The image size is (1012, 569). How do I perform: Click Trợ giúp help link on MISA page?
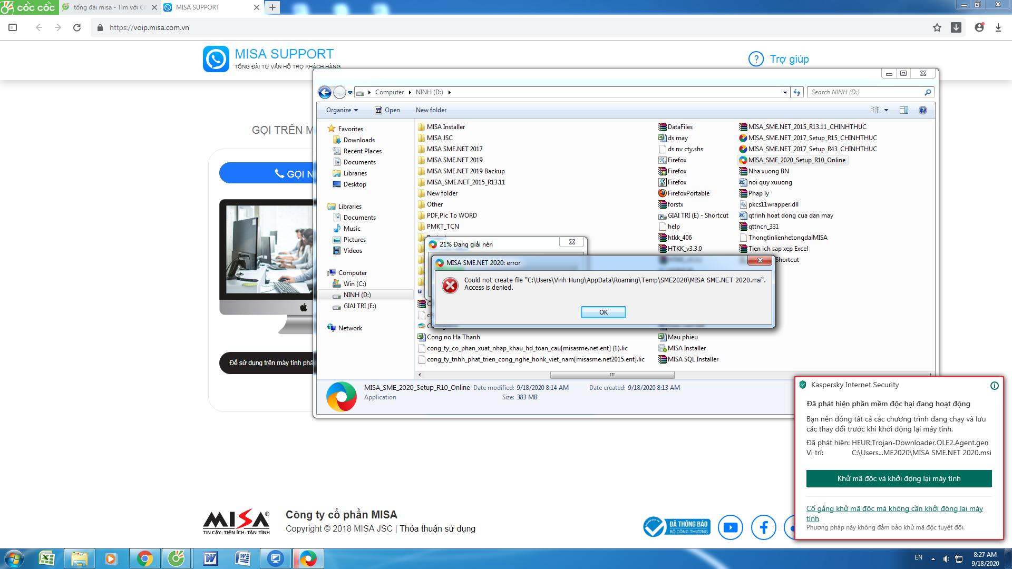(779, 59)
